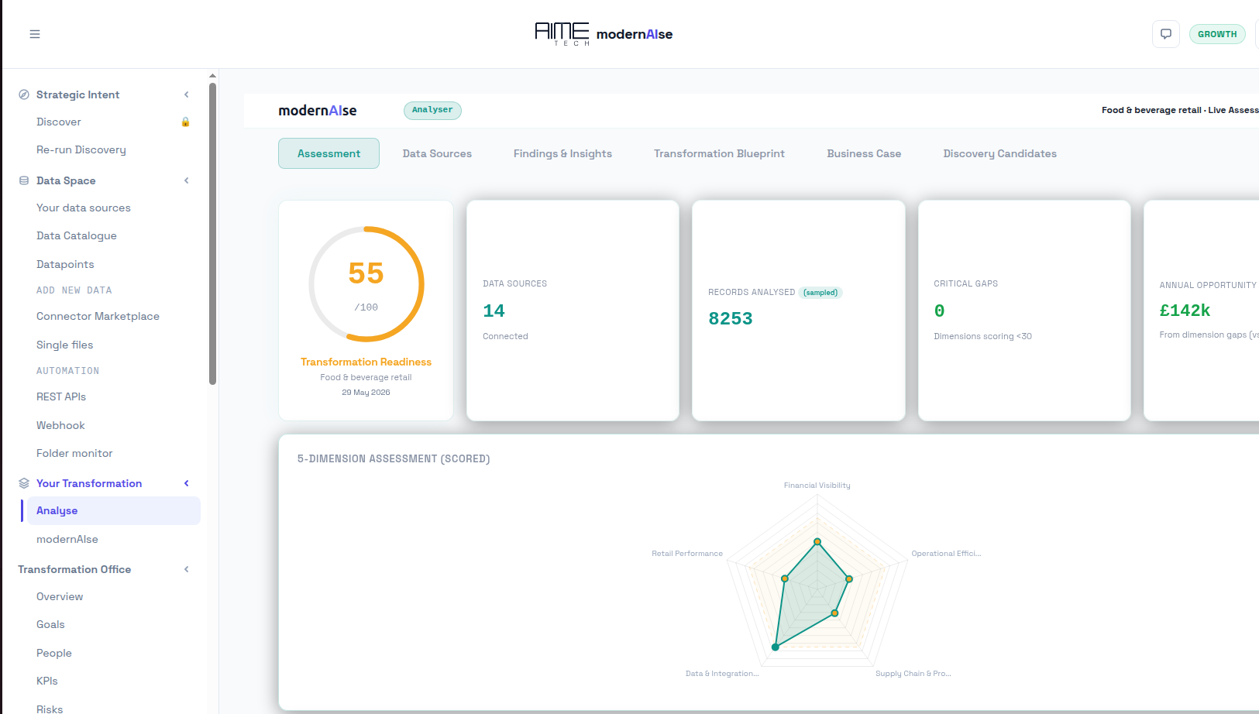
Task: Click the lock icon beside Discover
Action: 185,122
